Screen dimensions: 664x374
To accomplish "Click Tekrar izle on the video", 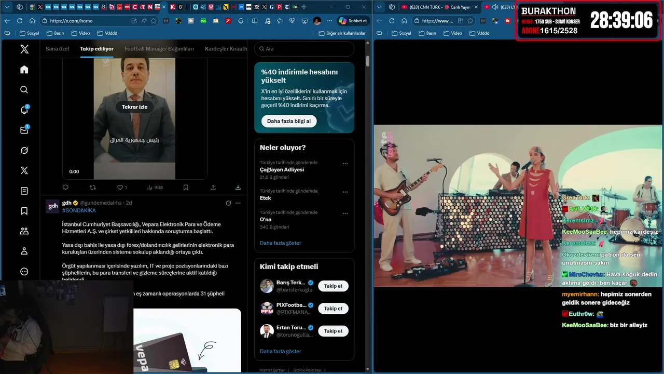I will click(134, 106).
